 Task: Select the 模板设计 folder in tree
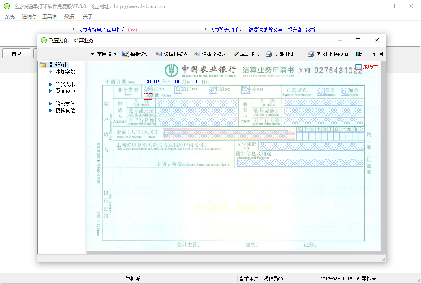click(54, 65)
